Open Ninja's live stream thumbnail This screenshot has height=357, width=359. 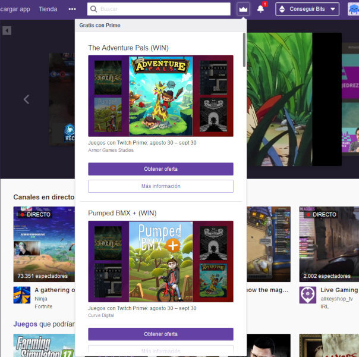coord(44,245)
